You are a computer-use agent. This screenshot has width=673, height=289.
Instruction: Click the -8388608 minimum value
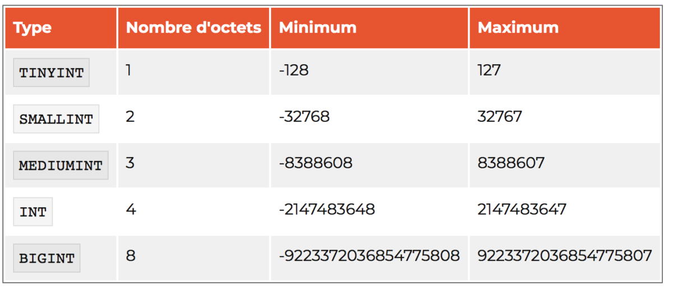[x=316, y=163]
